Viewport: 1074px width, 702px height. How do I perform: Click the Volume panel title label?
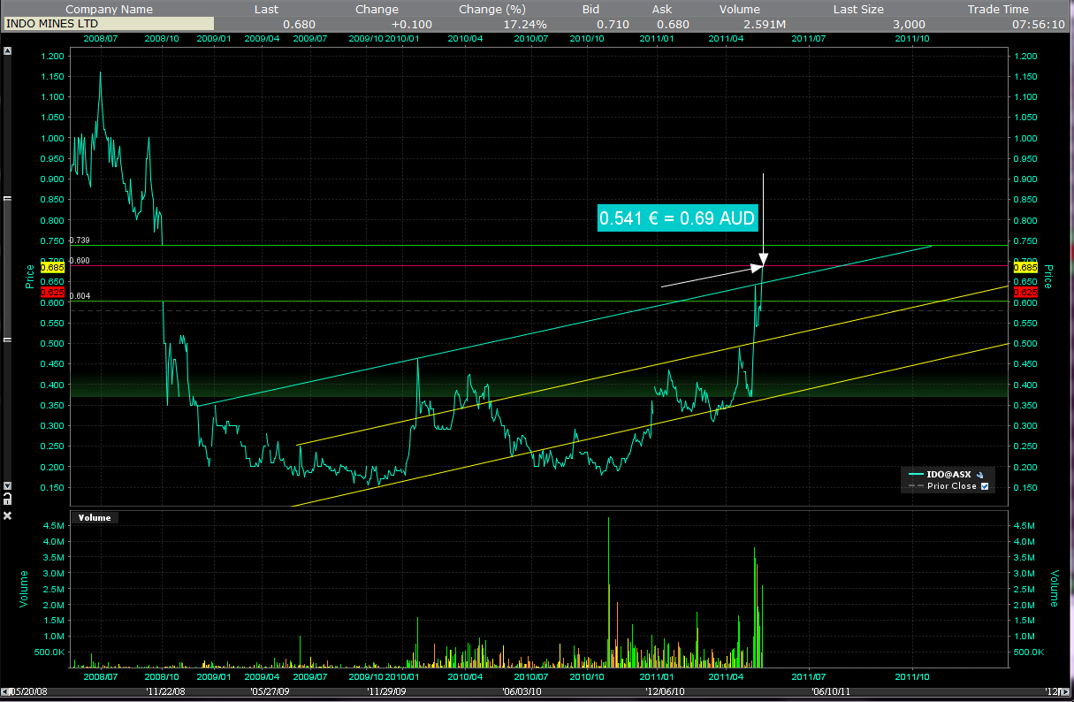(95, 517)
